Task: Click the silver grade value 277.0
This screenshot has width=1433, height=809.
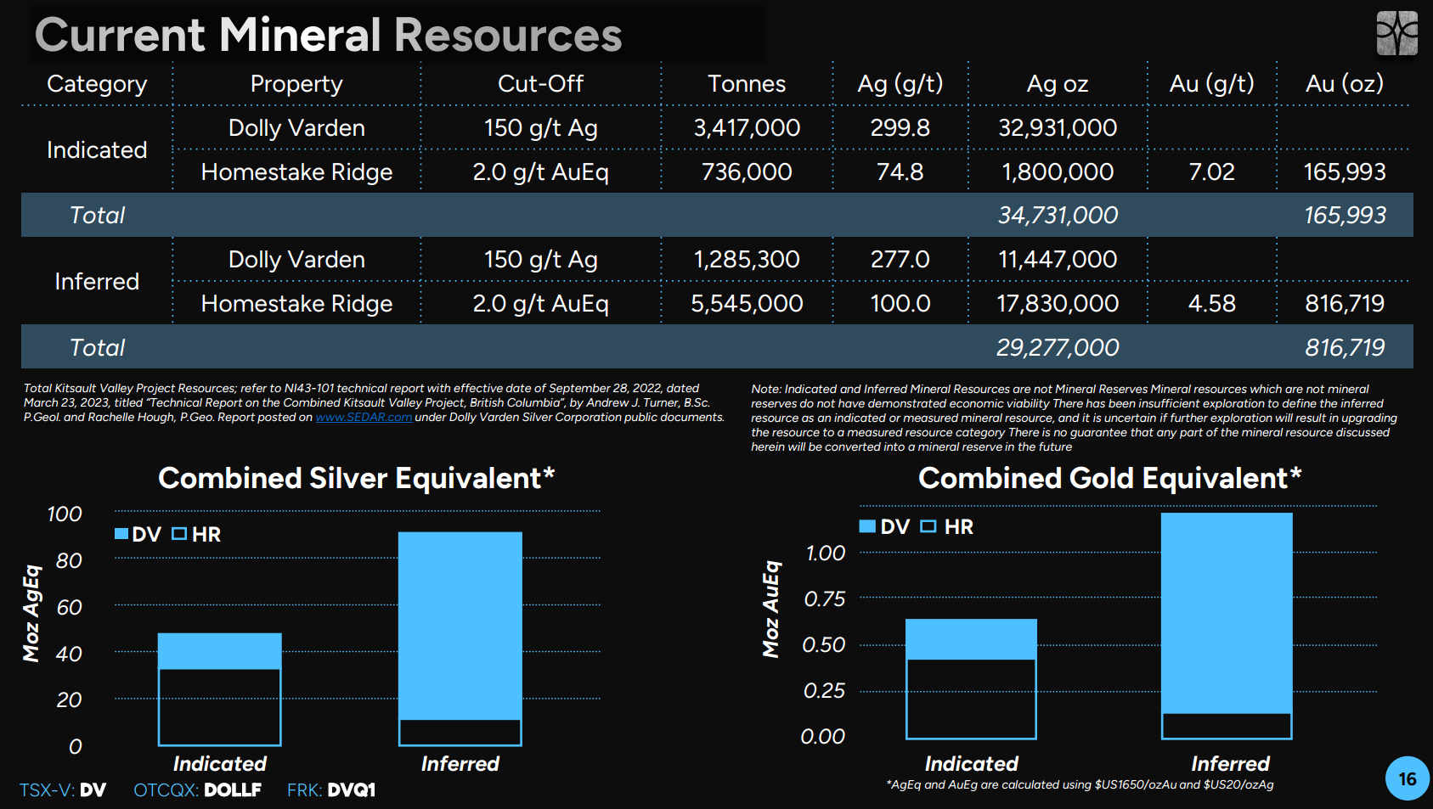Action: [900, 260]
